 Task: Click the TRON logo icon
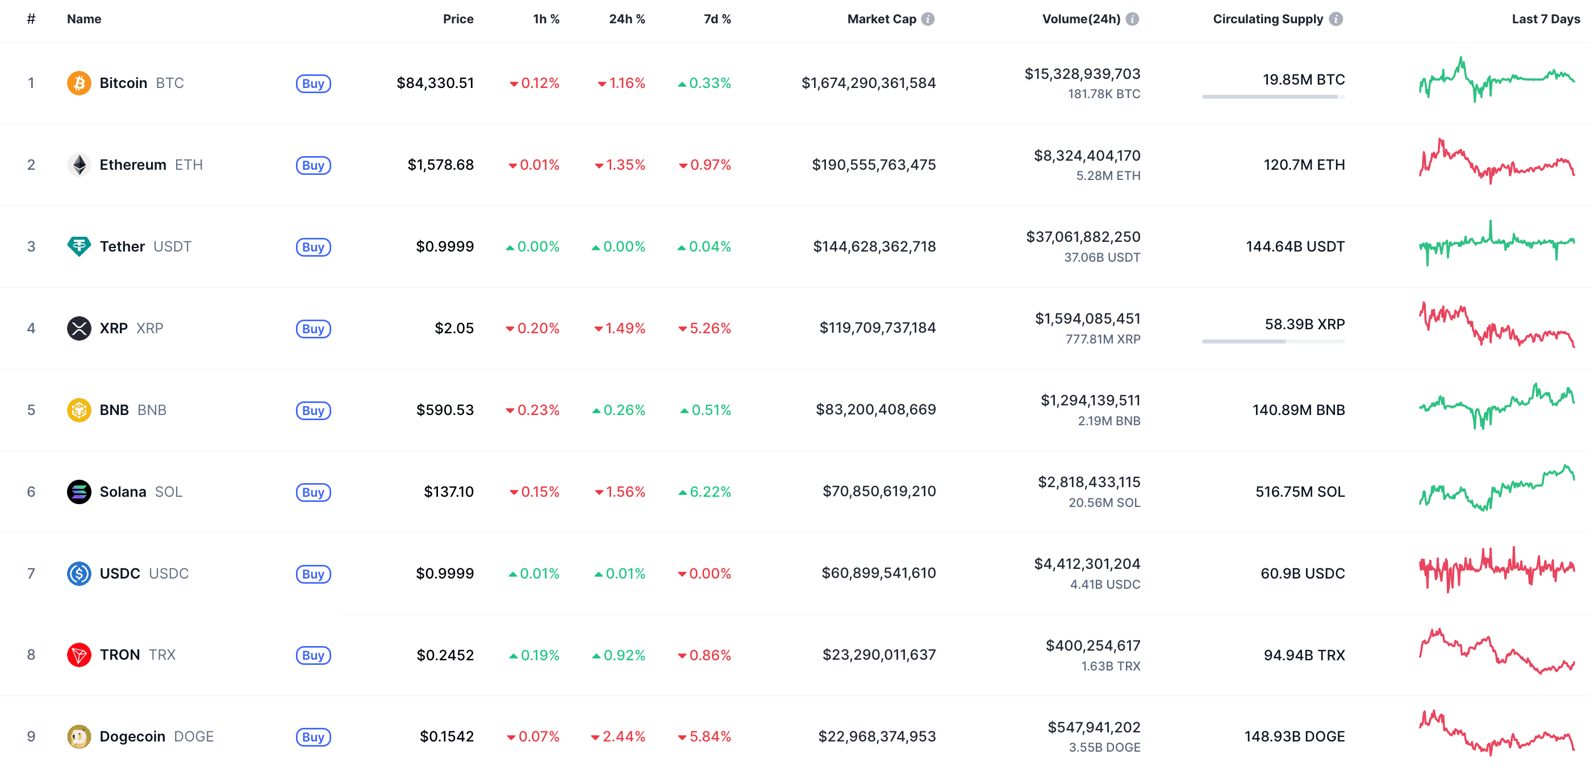[x=78, y=655]
